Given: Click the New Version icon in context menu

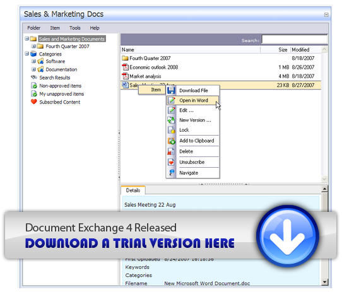Looking at the screenshot, I should pyautogui.click(x=171, y=120).
